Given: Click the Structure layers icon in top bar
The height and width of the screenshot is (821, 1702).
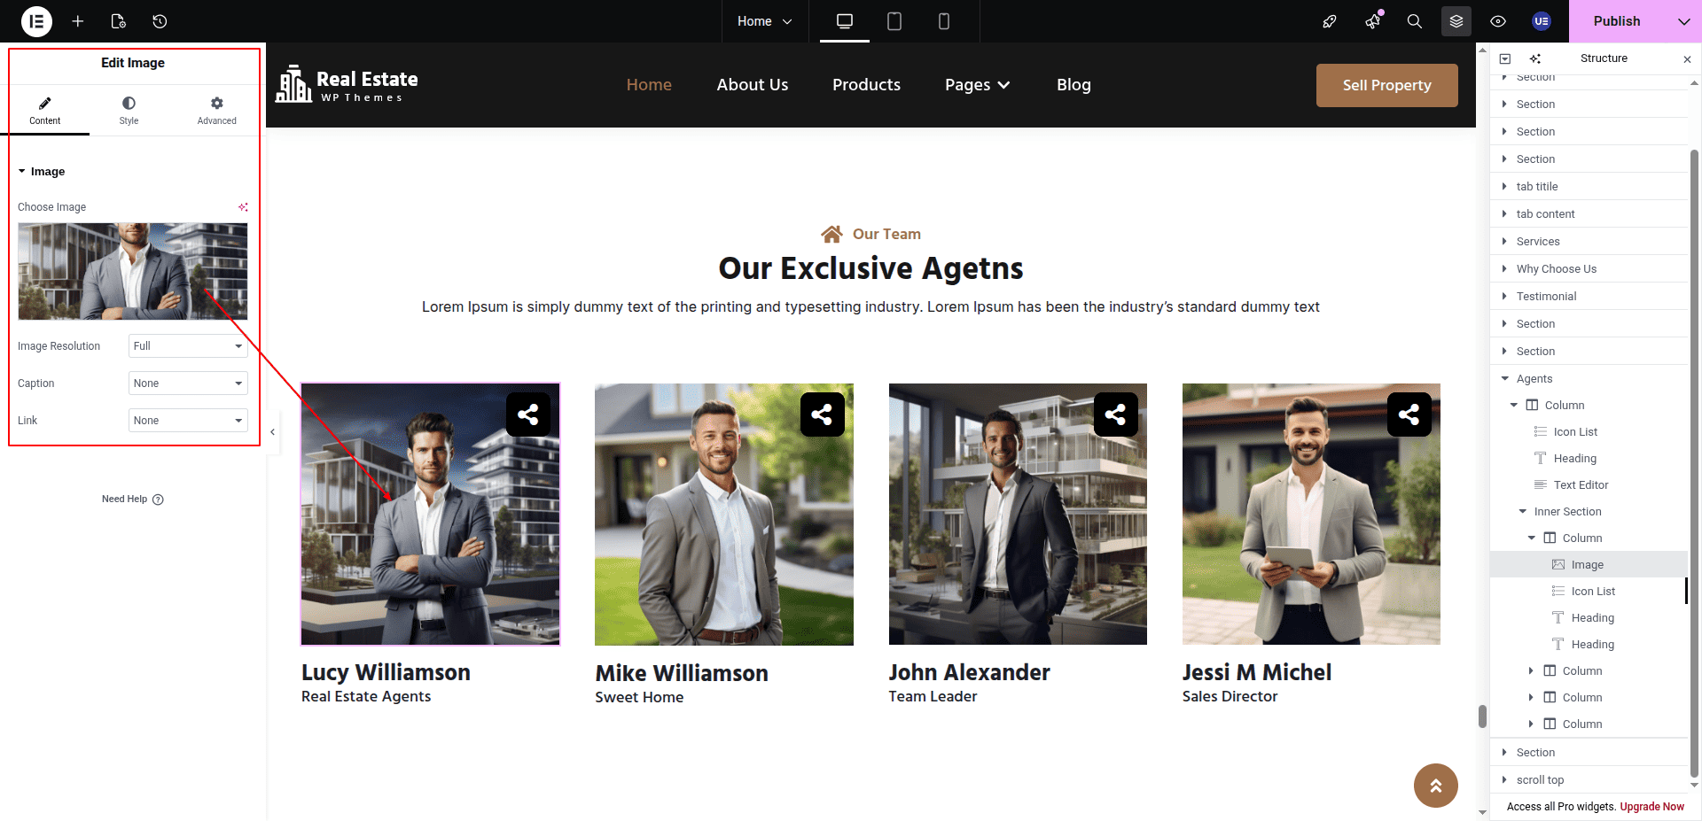Looking at the screenshot, I should [1456, 21].
